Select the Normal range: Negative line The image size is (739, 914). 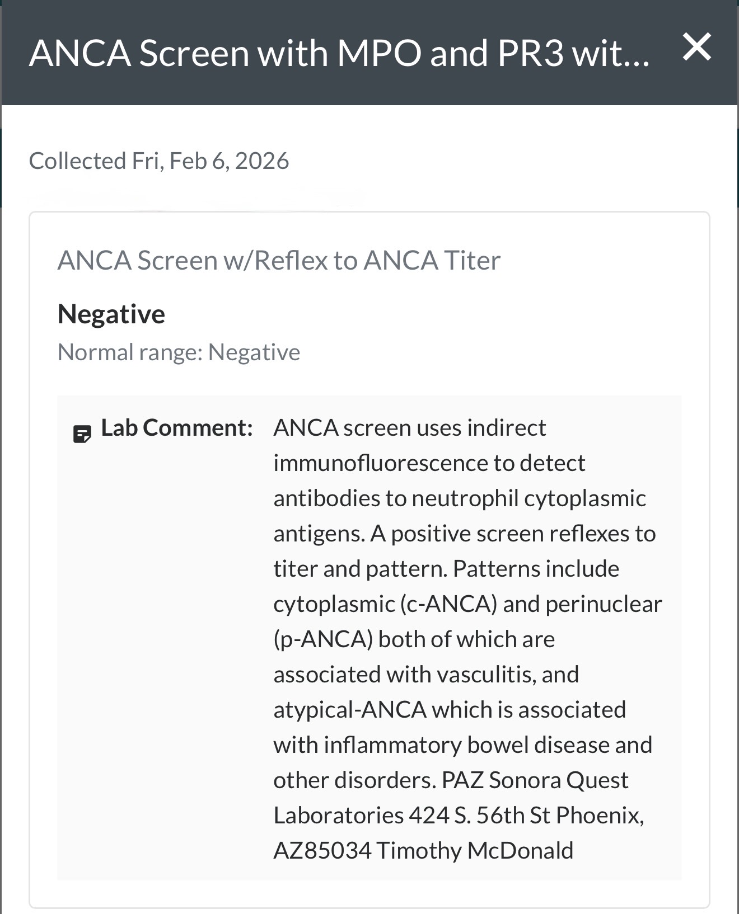pyautogui.click(x=179, y=352)
